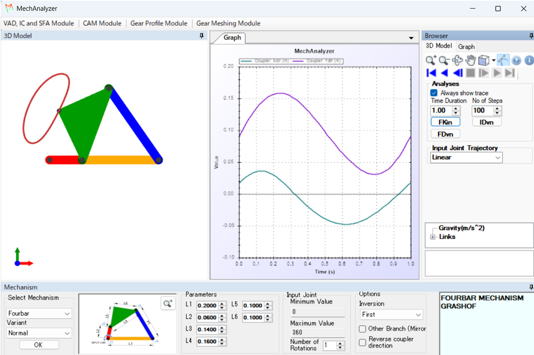Open the CAM Module menu

(x=102, y=23)
